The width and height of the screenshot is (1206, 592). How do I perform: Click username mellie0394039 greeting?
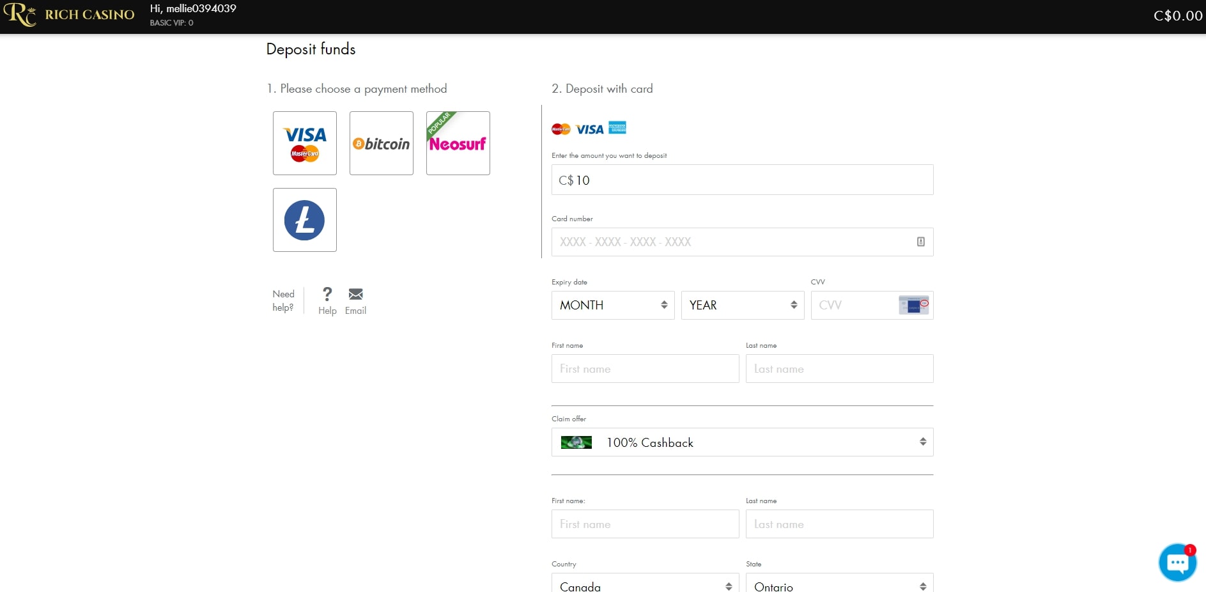(x=193, y=8)
